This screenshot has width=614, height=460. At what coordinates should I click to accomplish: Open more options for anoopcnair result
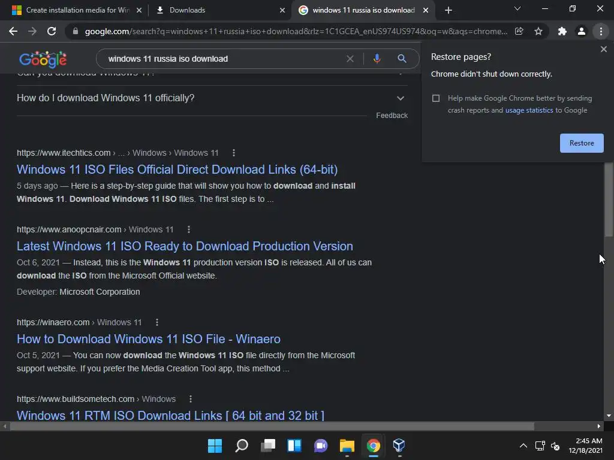point(189,229)
